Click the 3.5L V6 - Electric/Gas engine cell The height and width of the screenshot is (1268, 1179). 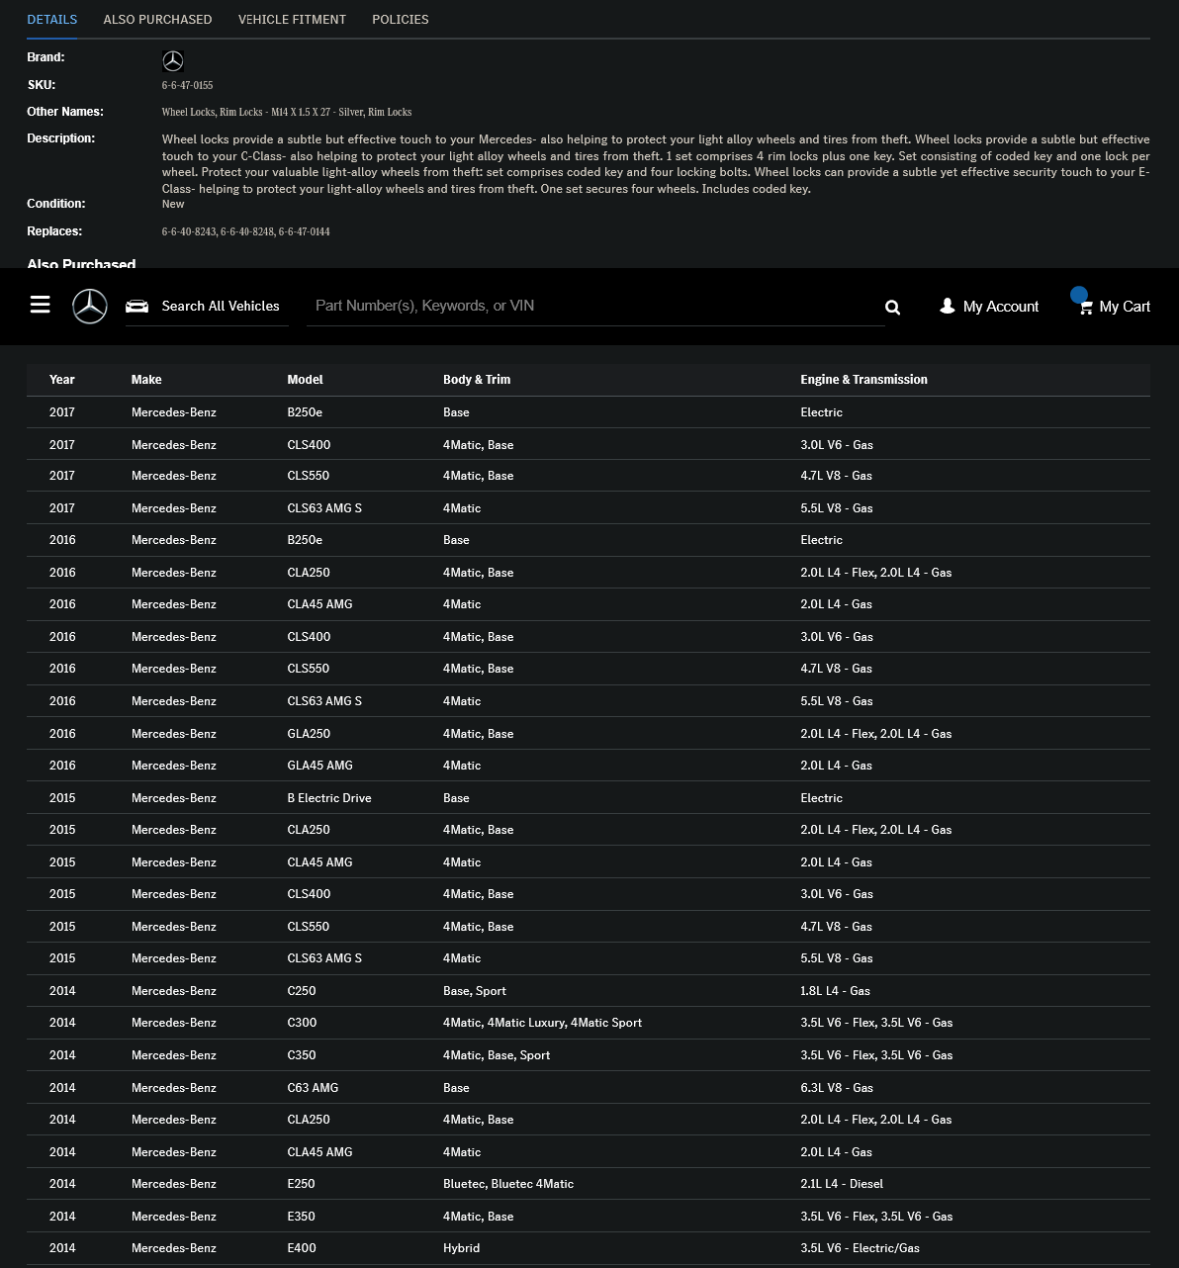point(860,1248)
